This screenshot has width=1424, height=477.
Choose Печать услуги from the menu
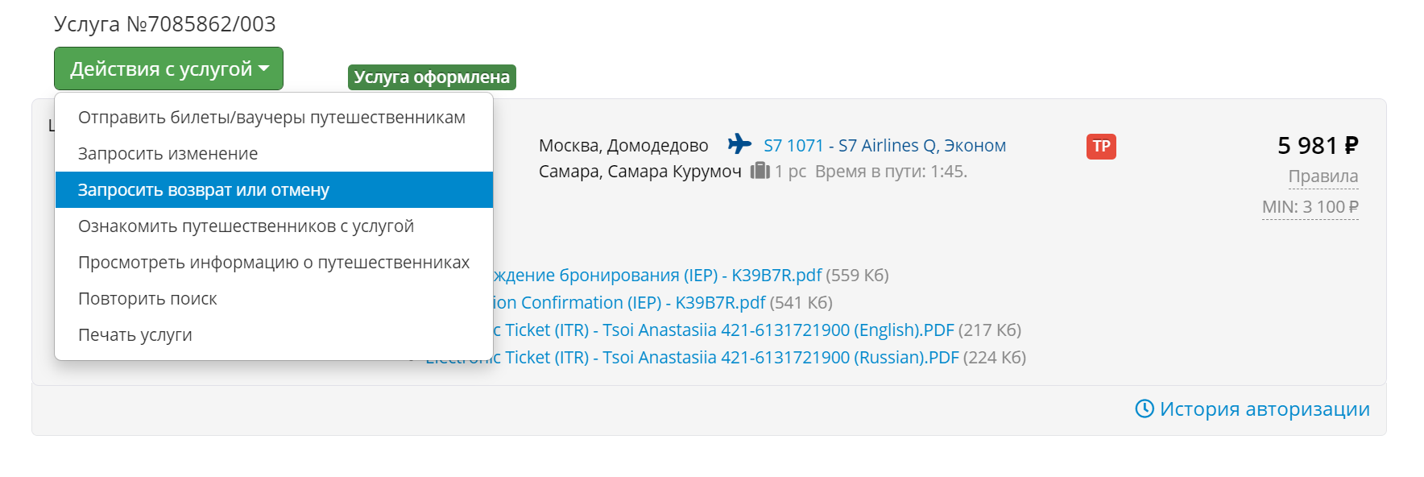[135, 335]
